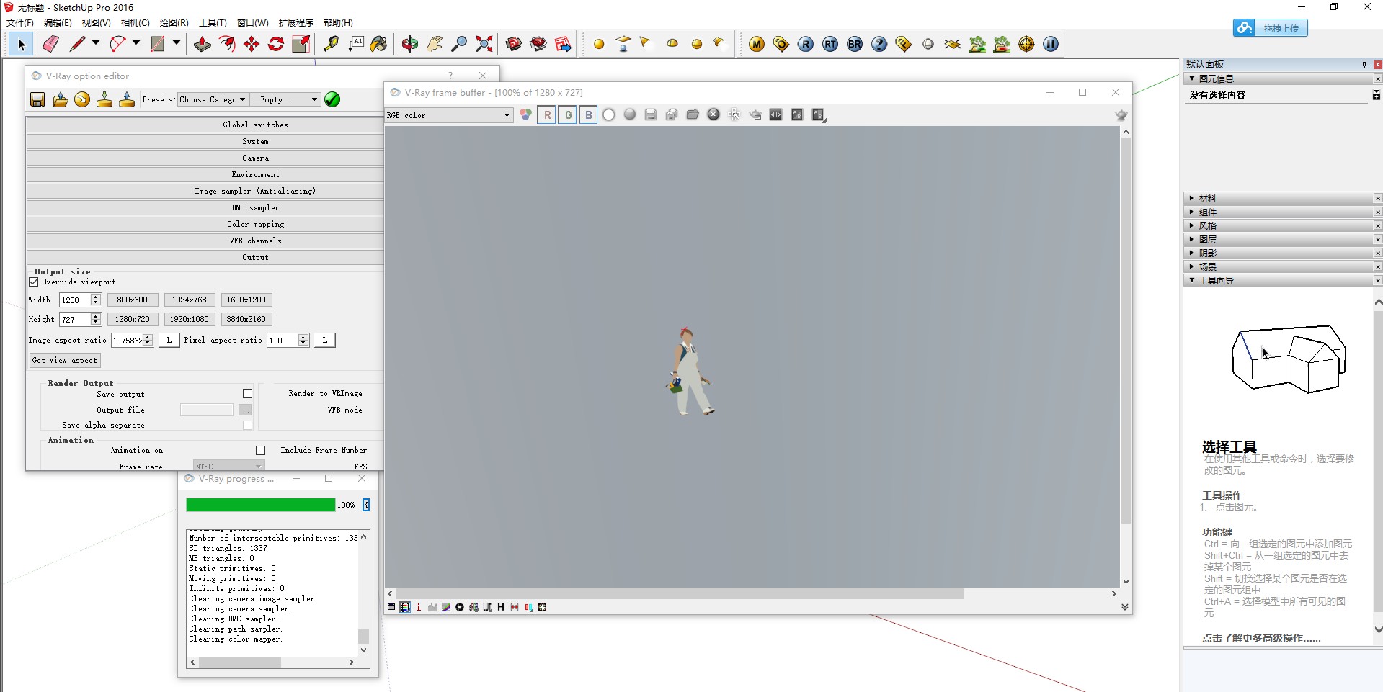Increase Height stepper value
The width and height of the screenshot is (1383, 692).
point(96,315)
